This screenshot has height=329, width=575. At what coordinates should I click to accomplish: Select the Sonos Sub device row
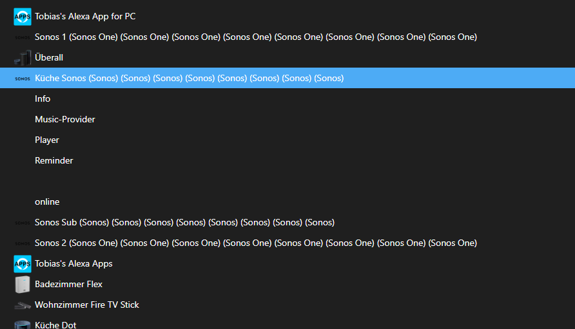(184, 223)
